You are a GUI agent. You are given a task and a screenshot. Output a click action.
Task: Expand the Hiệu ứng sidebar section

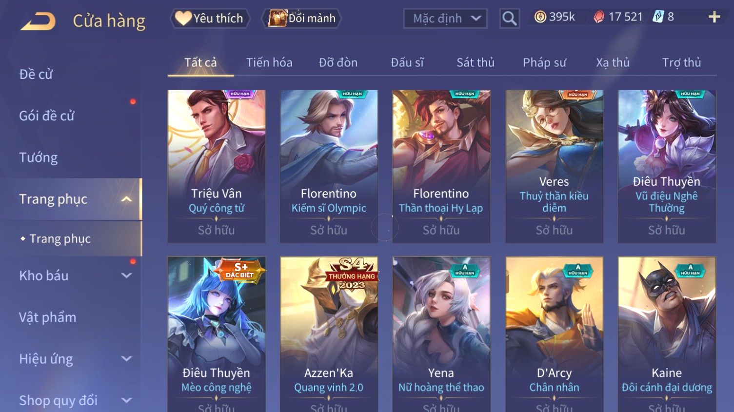click(126, 359)
